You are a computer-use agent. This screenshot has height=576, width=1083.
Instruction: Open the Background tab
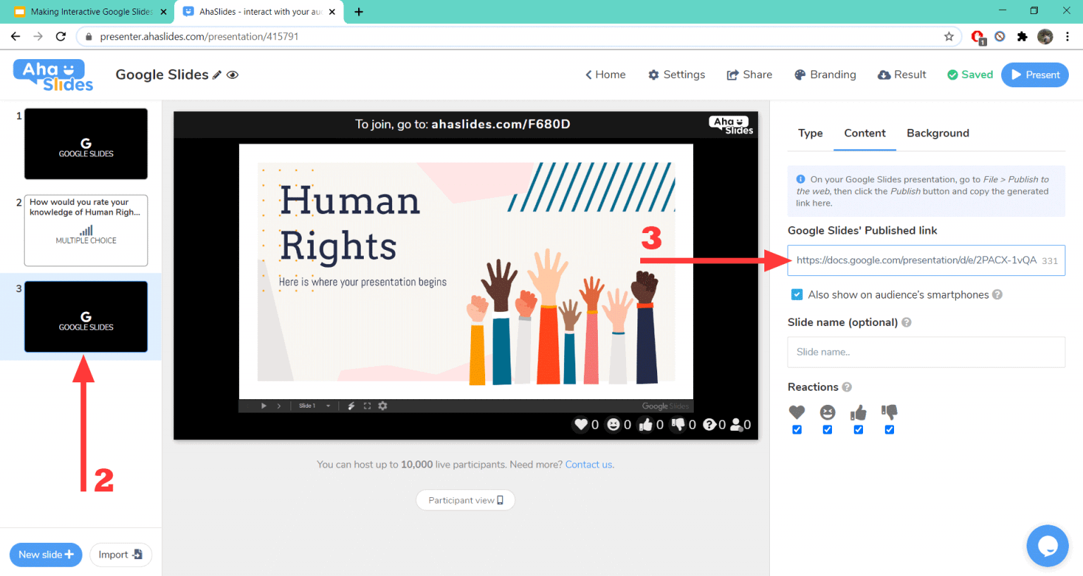point(938,133)
